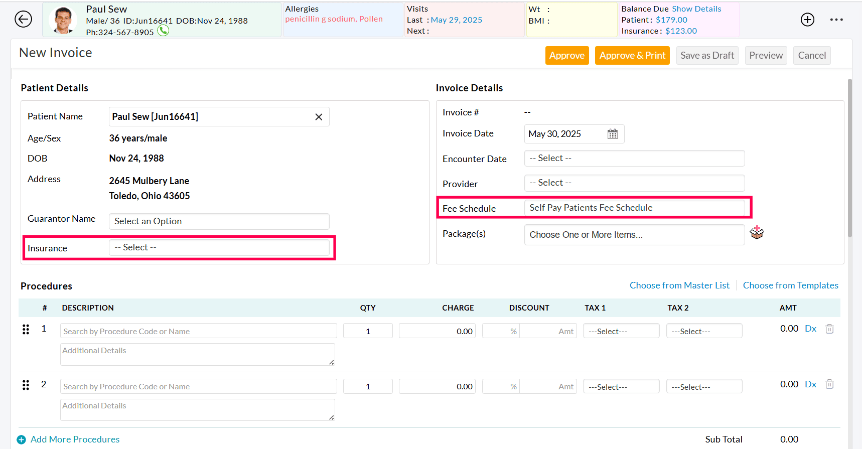Click quantity field in row 2
This screenshot has height=449, width=862.
pyautogui.click(x=368, y=386)
